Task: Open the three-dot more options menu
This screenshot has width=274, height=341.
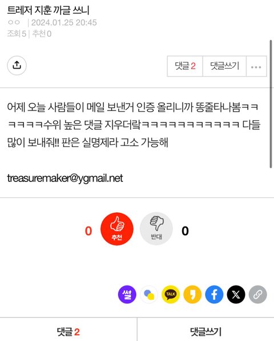Action: pyautogui.click(x=256, y=66)
